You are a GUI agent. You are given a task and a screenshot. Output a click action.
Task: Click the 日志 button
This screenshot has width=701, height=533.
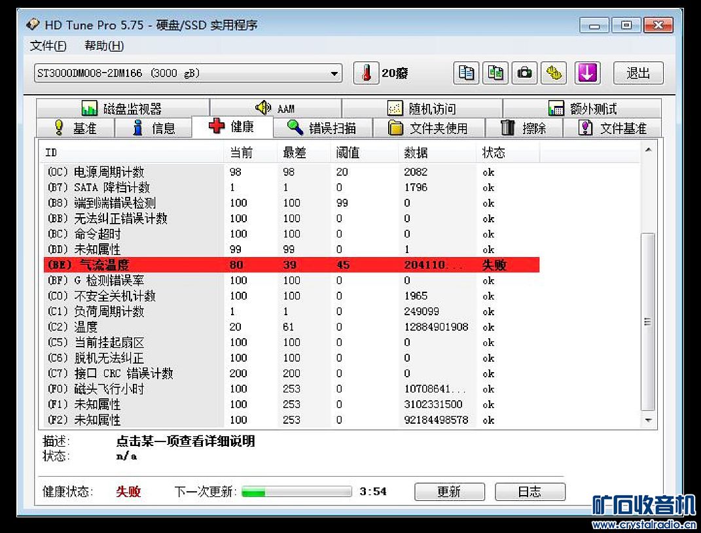[x=530, y=491]
